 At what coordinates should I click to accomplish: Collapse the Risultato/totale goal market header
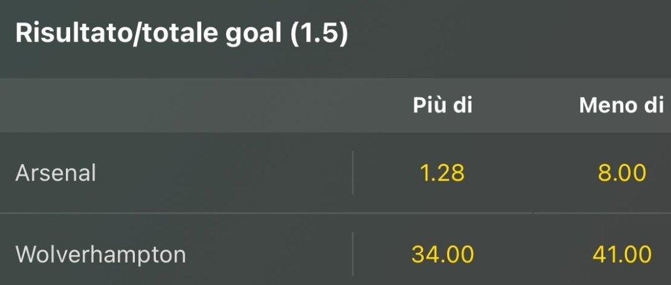click(x=181, y=33)
